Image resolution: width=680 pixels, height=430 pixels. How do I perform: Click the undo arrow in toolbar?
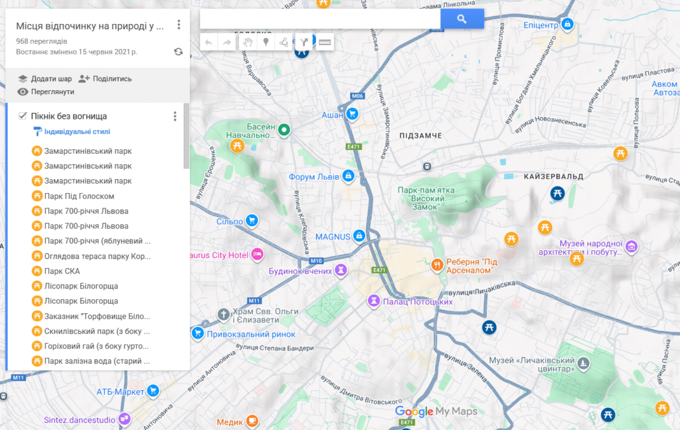coord(209,42)
